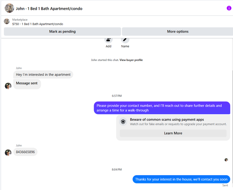Click the chat title John - 1 Bed 1 Bath

[x=49, y=8]
